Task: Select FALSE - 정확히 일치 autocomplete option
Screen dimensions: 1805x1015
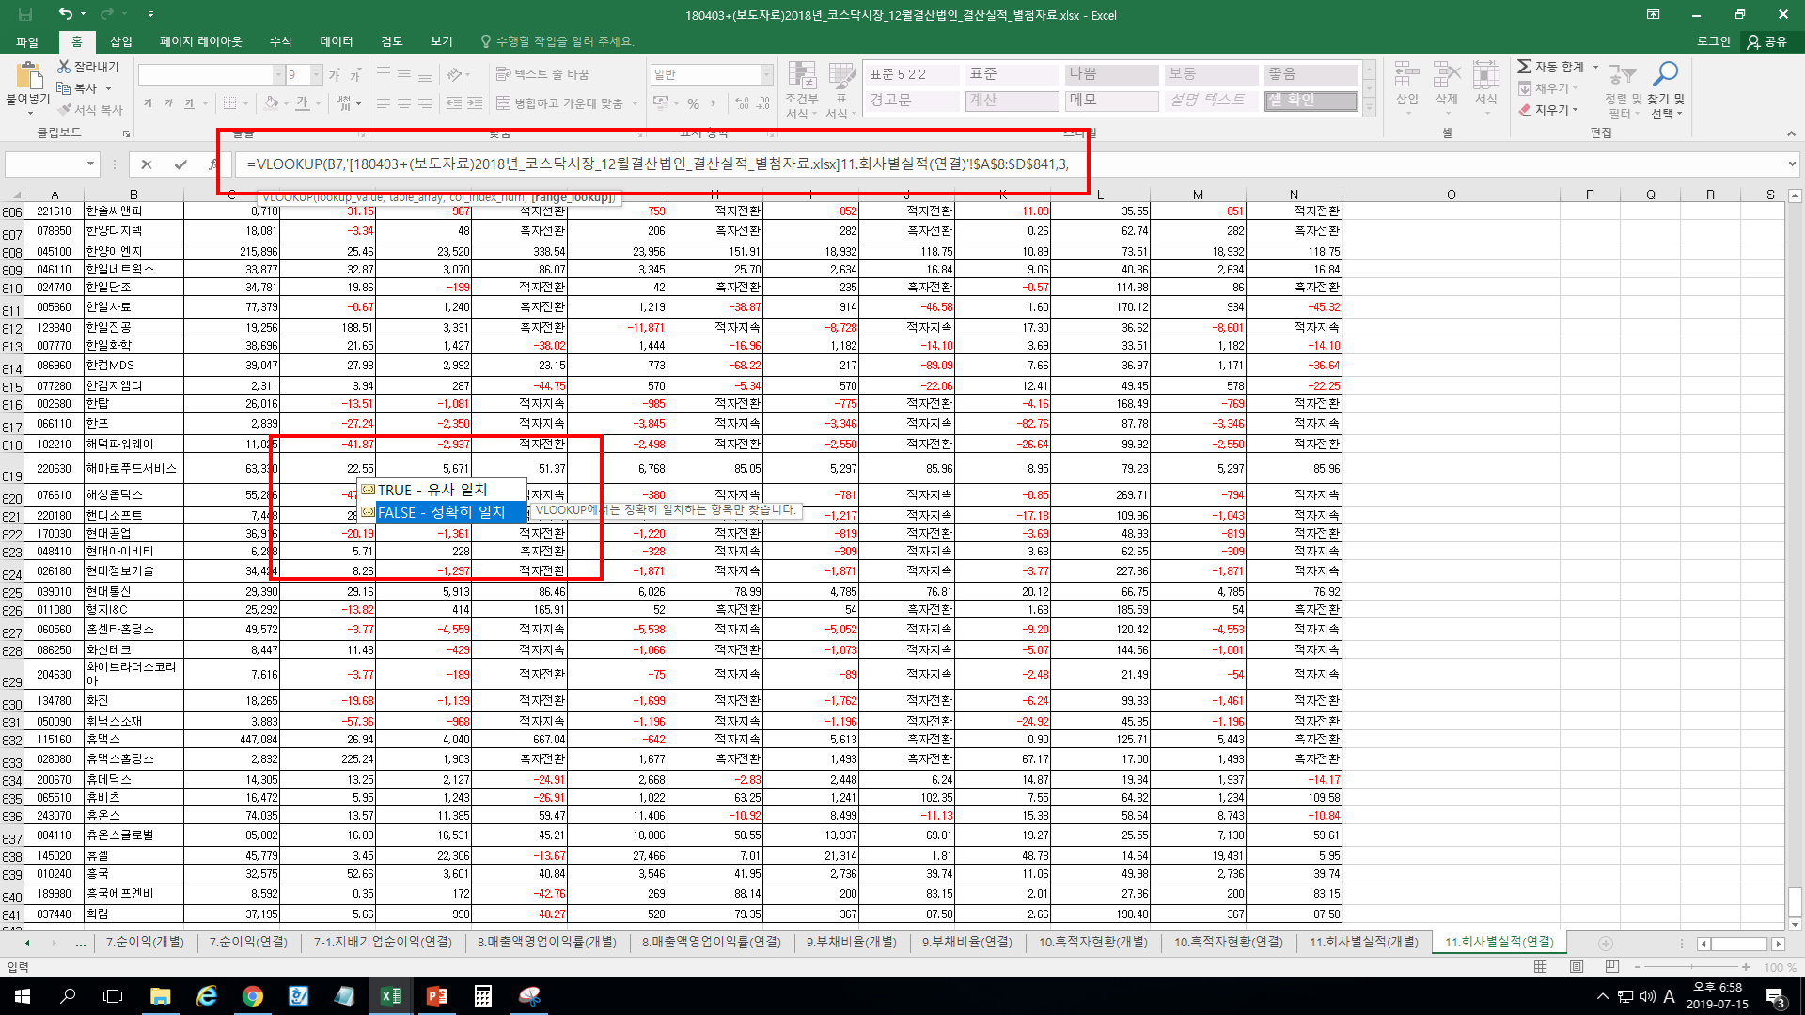Action: pos(442,512)
